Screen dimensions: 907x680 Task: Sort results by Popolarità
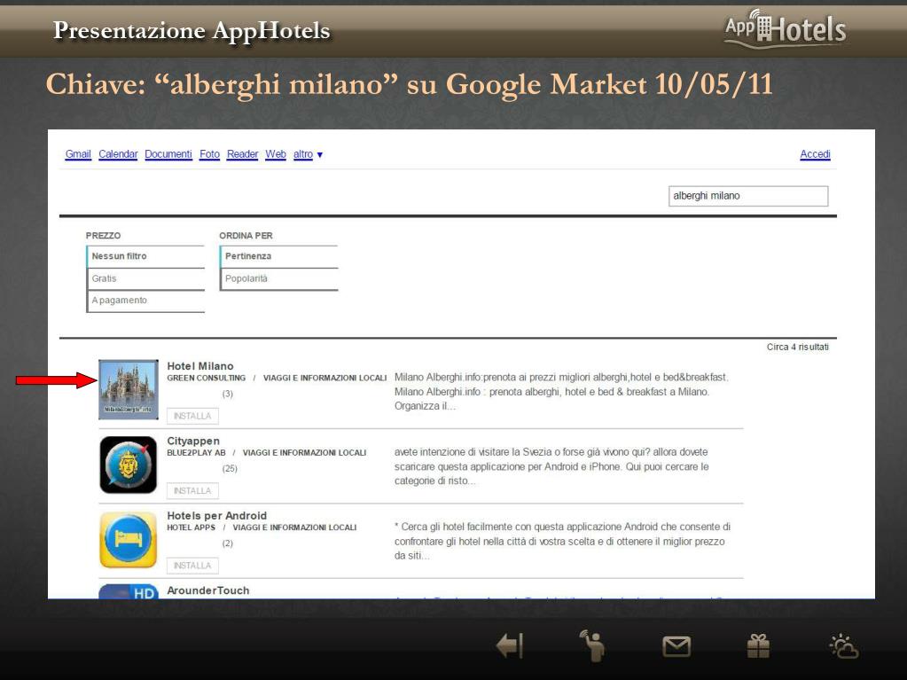[278, 278]
